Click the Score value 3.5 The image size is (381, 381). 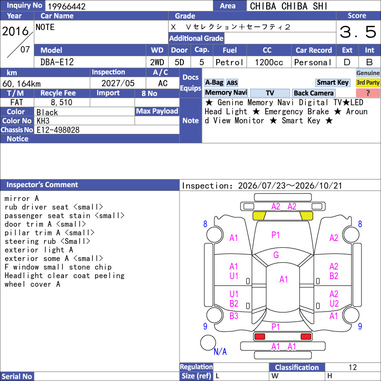click(358, 32)
